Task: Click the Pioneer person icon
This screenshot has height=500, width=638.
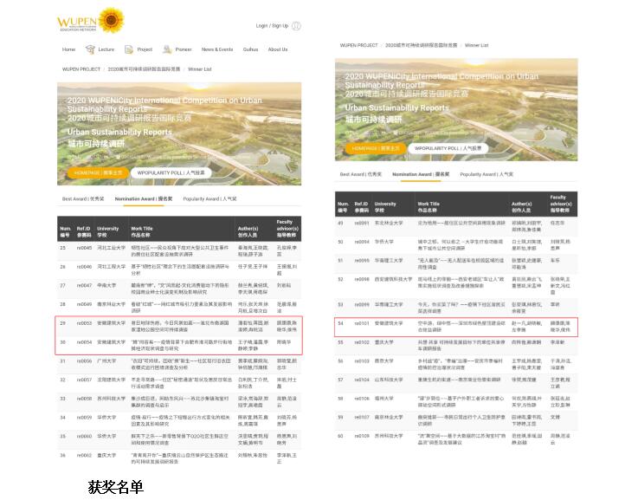Action: click(169, 49)
